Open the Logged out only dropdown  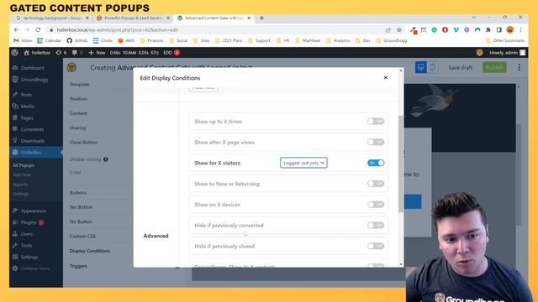[x=303, y=163]
